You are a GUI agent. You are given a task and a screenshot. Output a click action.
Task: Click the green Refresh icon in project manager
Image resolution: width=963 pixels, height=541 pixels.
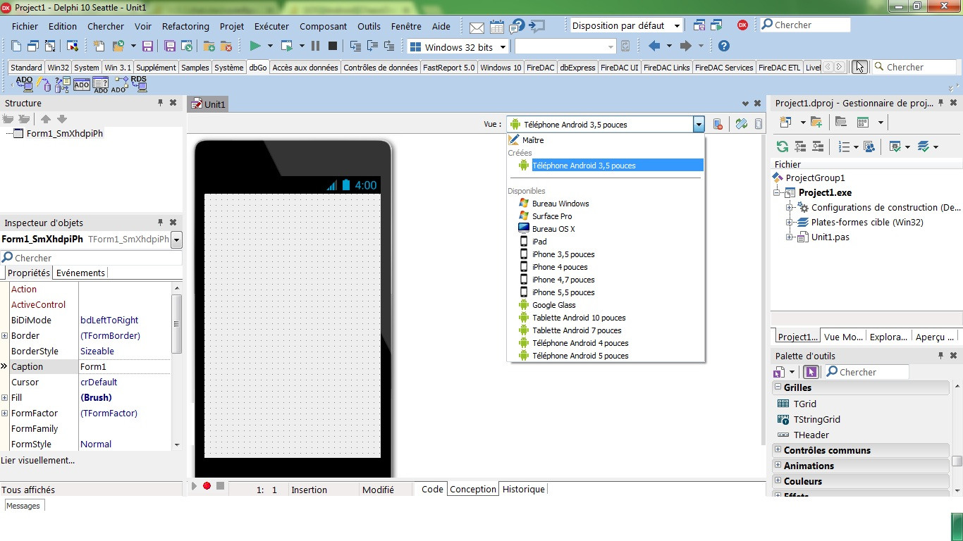782,147
